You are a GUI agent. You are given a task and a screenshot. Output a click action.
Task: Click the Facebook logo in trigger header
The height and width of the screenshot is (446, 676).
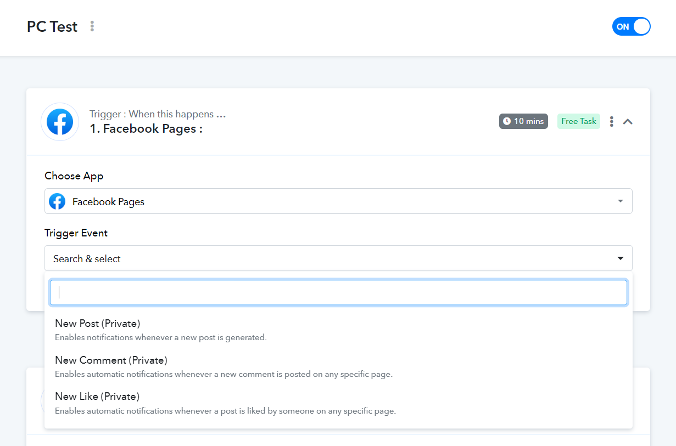[60, 122]
